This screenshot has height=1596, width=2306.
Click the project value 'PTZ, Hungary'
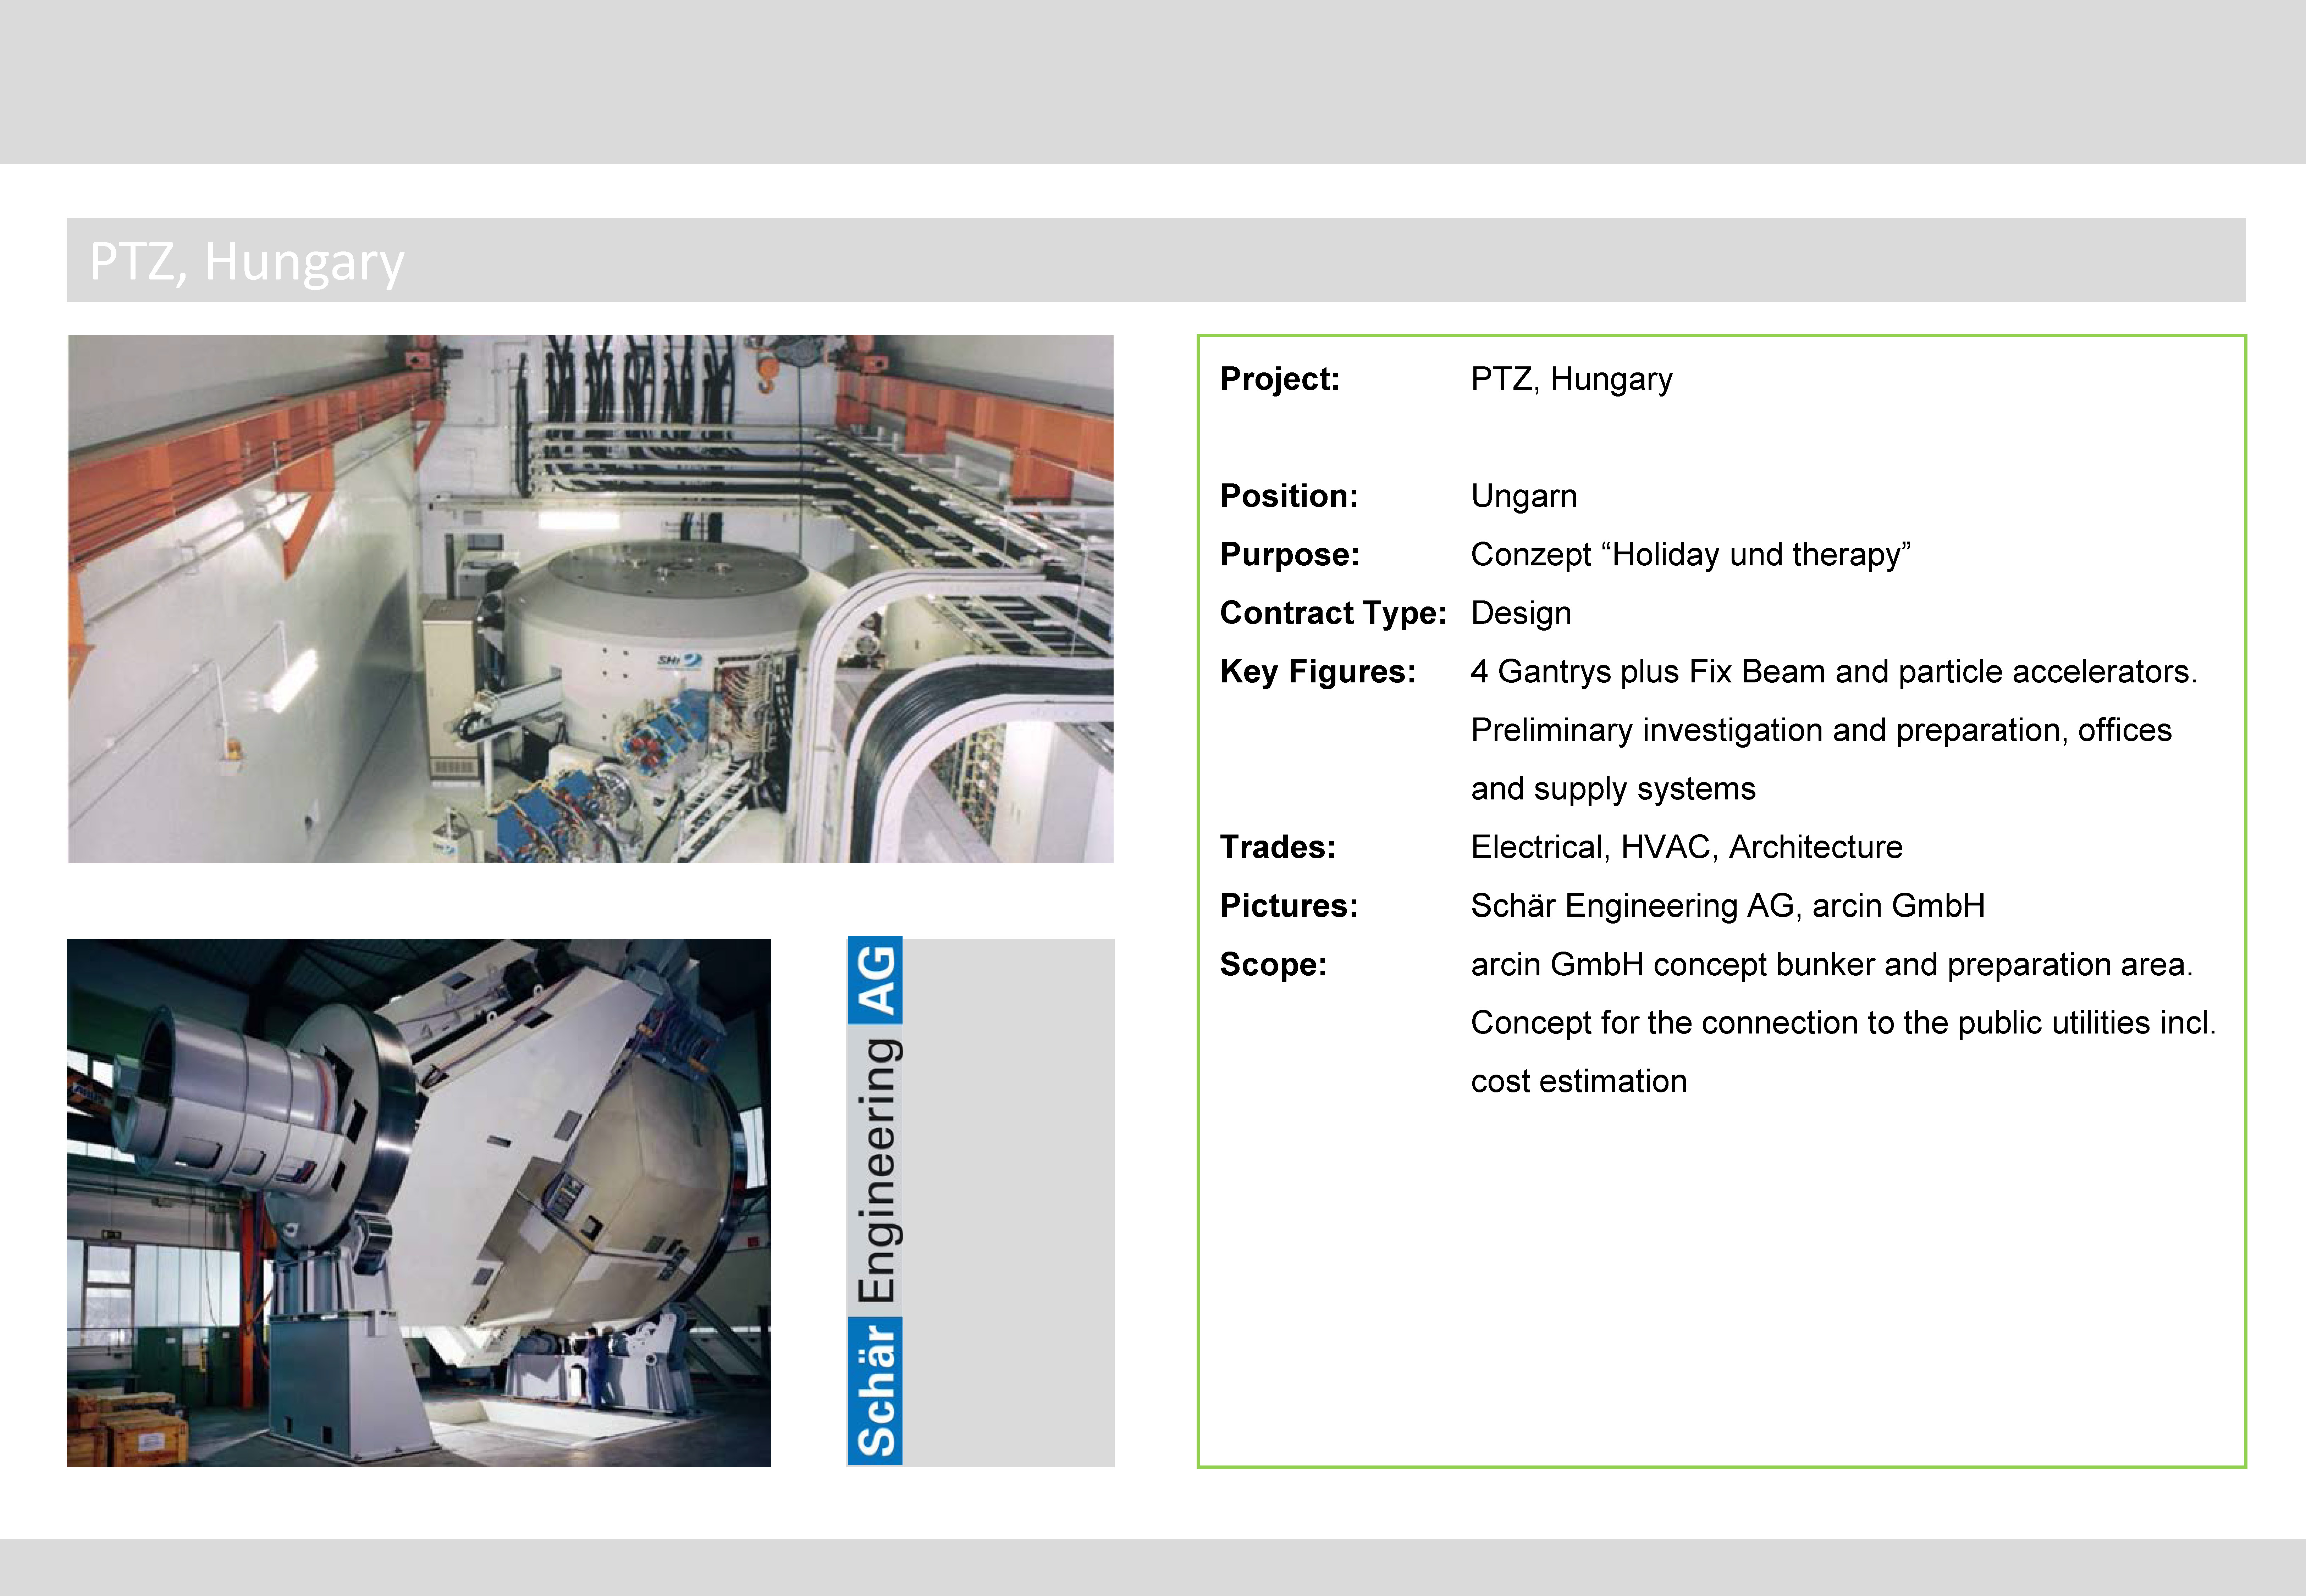(x=1571, y=380)
